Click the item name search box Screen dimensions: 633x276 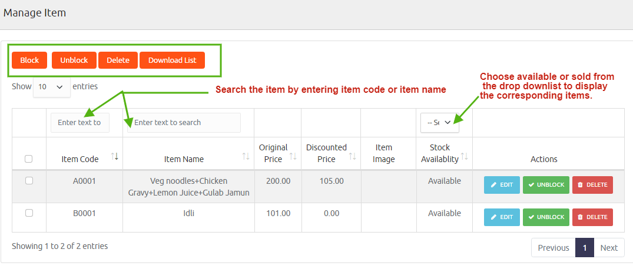pos(184,123)
